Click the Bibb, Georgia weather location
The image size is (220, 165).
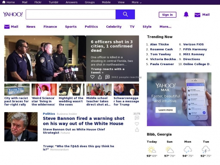click(x=159, y=134)
